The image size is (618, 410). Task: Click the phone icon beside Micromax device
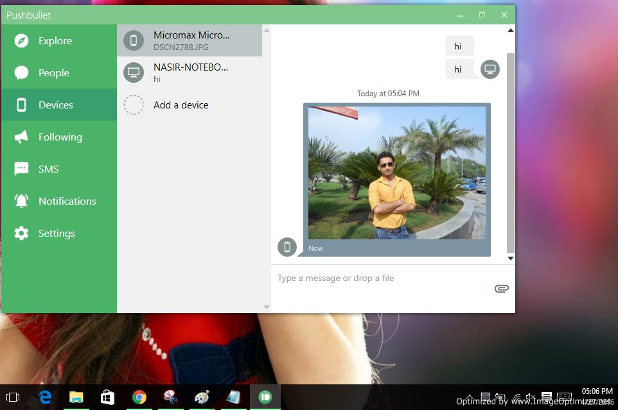click(x=134, y=40)
